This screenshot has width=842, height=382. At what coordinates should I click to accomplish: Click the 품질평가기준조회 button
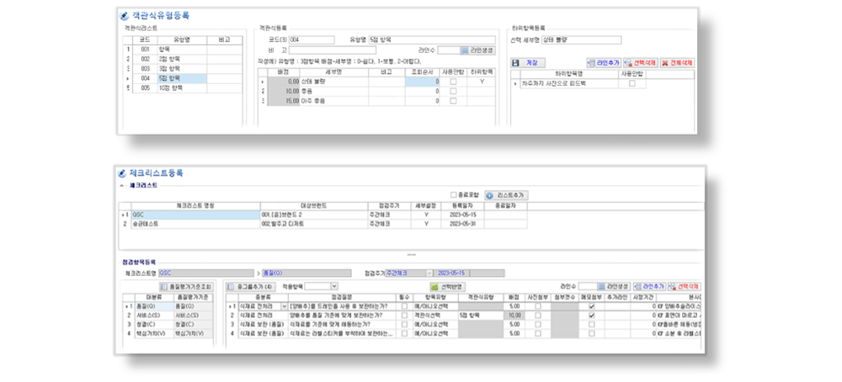[186, 286]
